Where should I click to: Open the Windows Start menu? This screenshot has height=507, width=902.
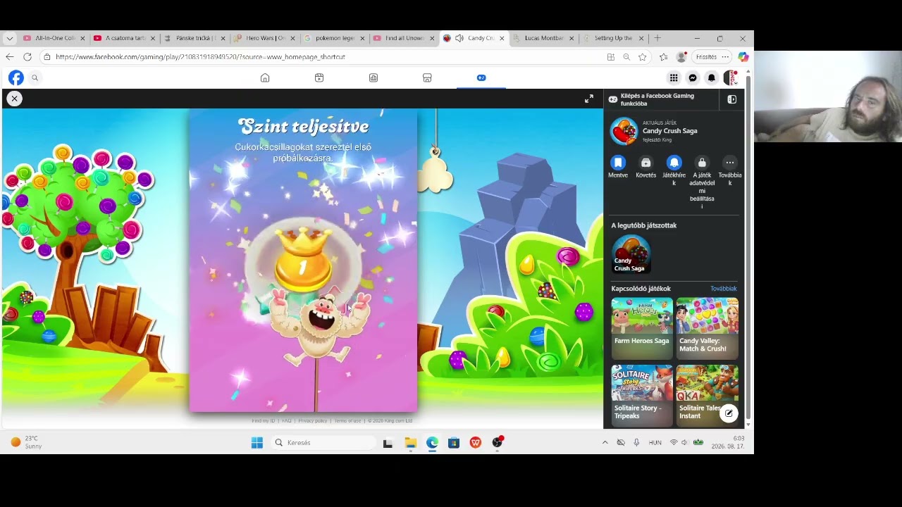pyautogui.click(x=257, y=443)
